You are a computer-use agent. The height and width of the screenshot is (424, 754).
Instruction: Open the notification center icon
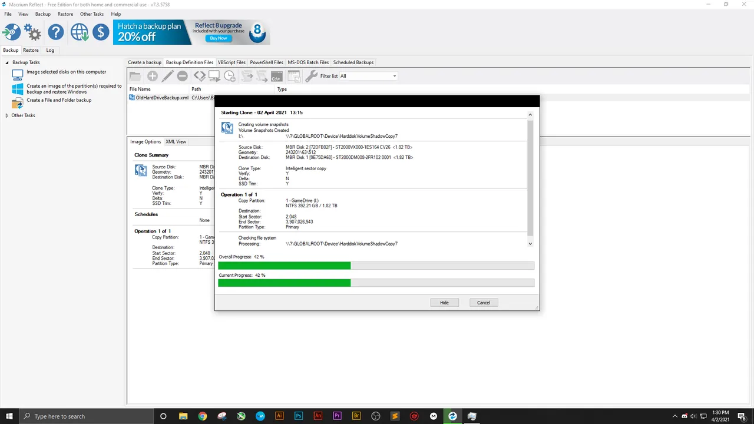(x=743, y=416)
